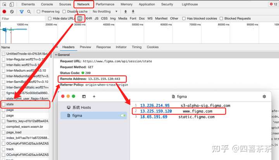279x160 pixels.
Task: Show the request Headers tab
Action: click(68, 47)
